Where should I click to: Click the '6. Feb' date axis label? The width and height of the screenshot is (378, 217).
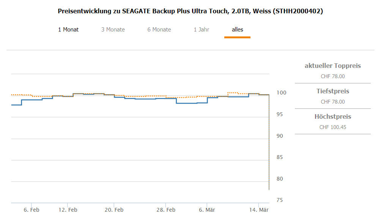31,210
